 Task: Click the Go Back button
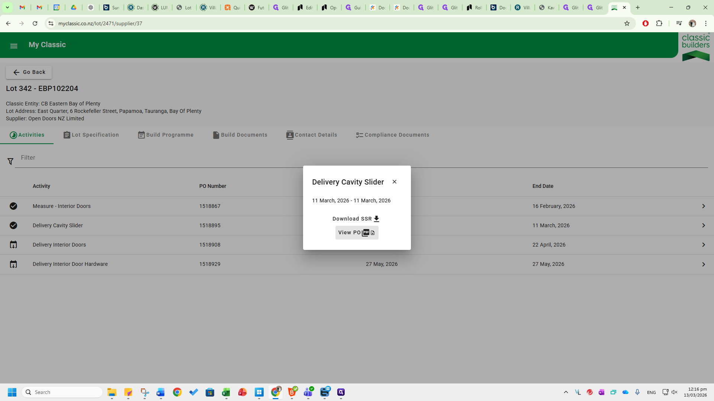pos(29,72)
